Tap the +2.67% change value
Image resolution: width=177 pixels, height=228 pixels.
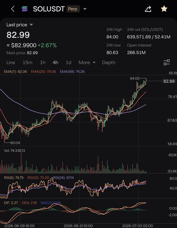click(47, 45)
